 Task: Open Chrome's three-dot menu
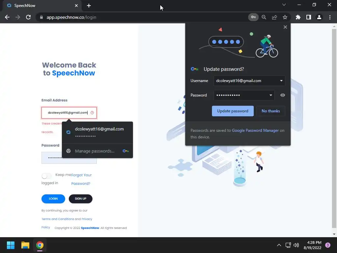tap(330, 17)
